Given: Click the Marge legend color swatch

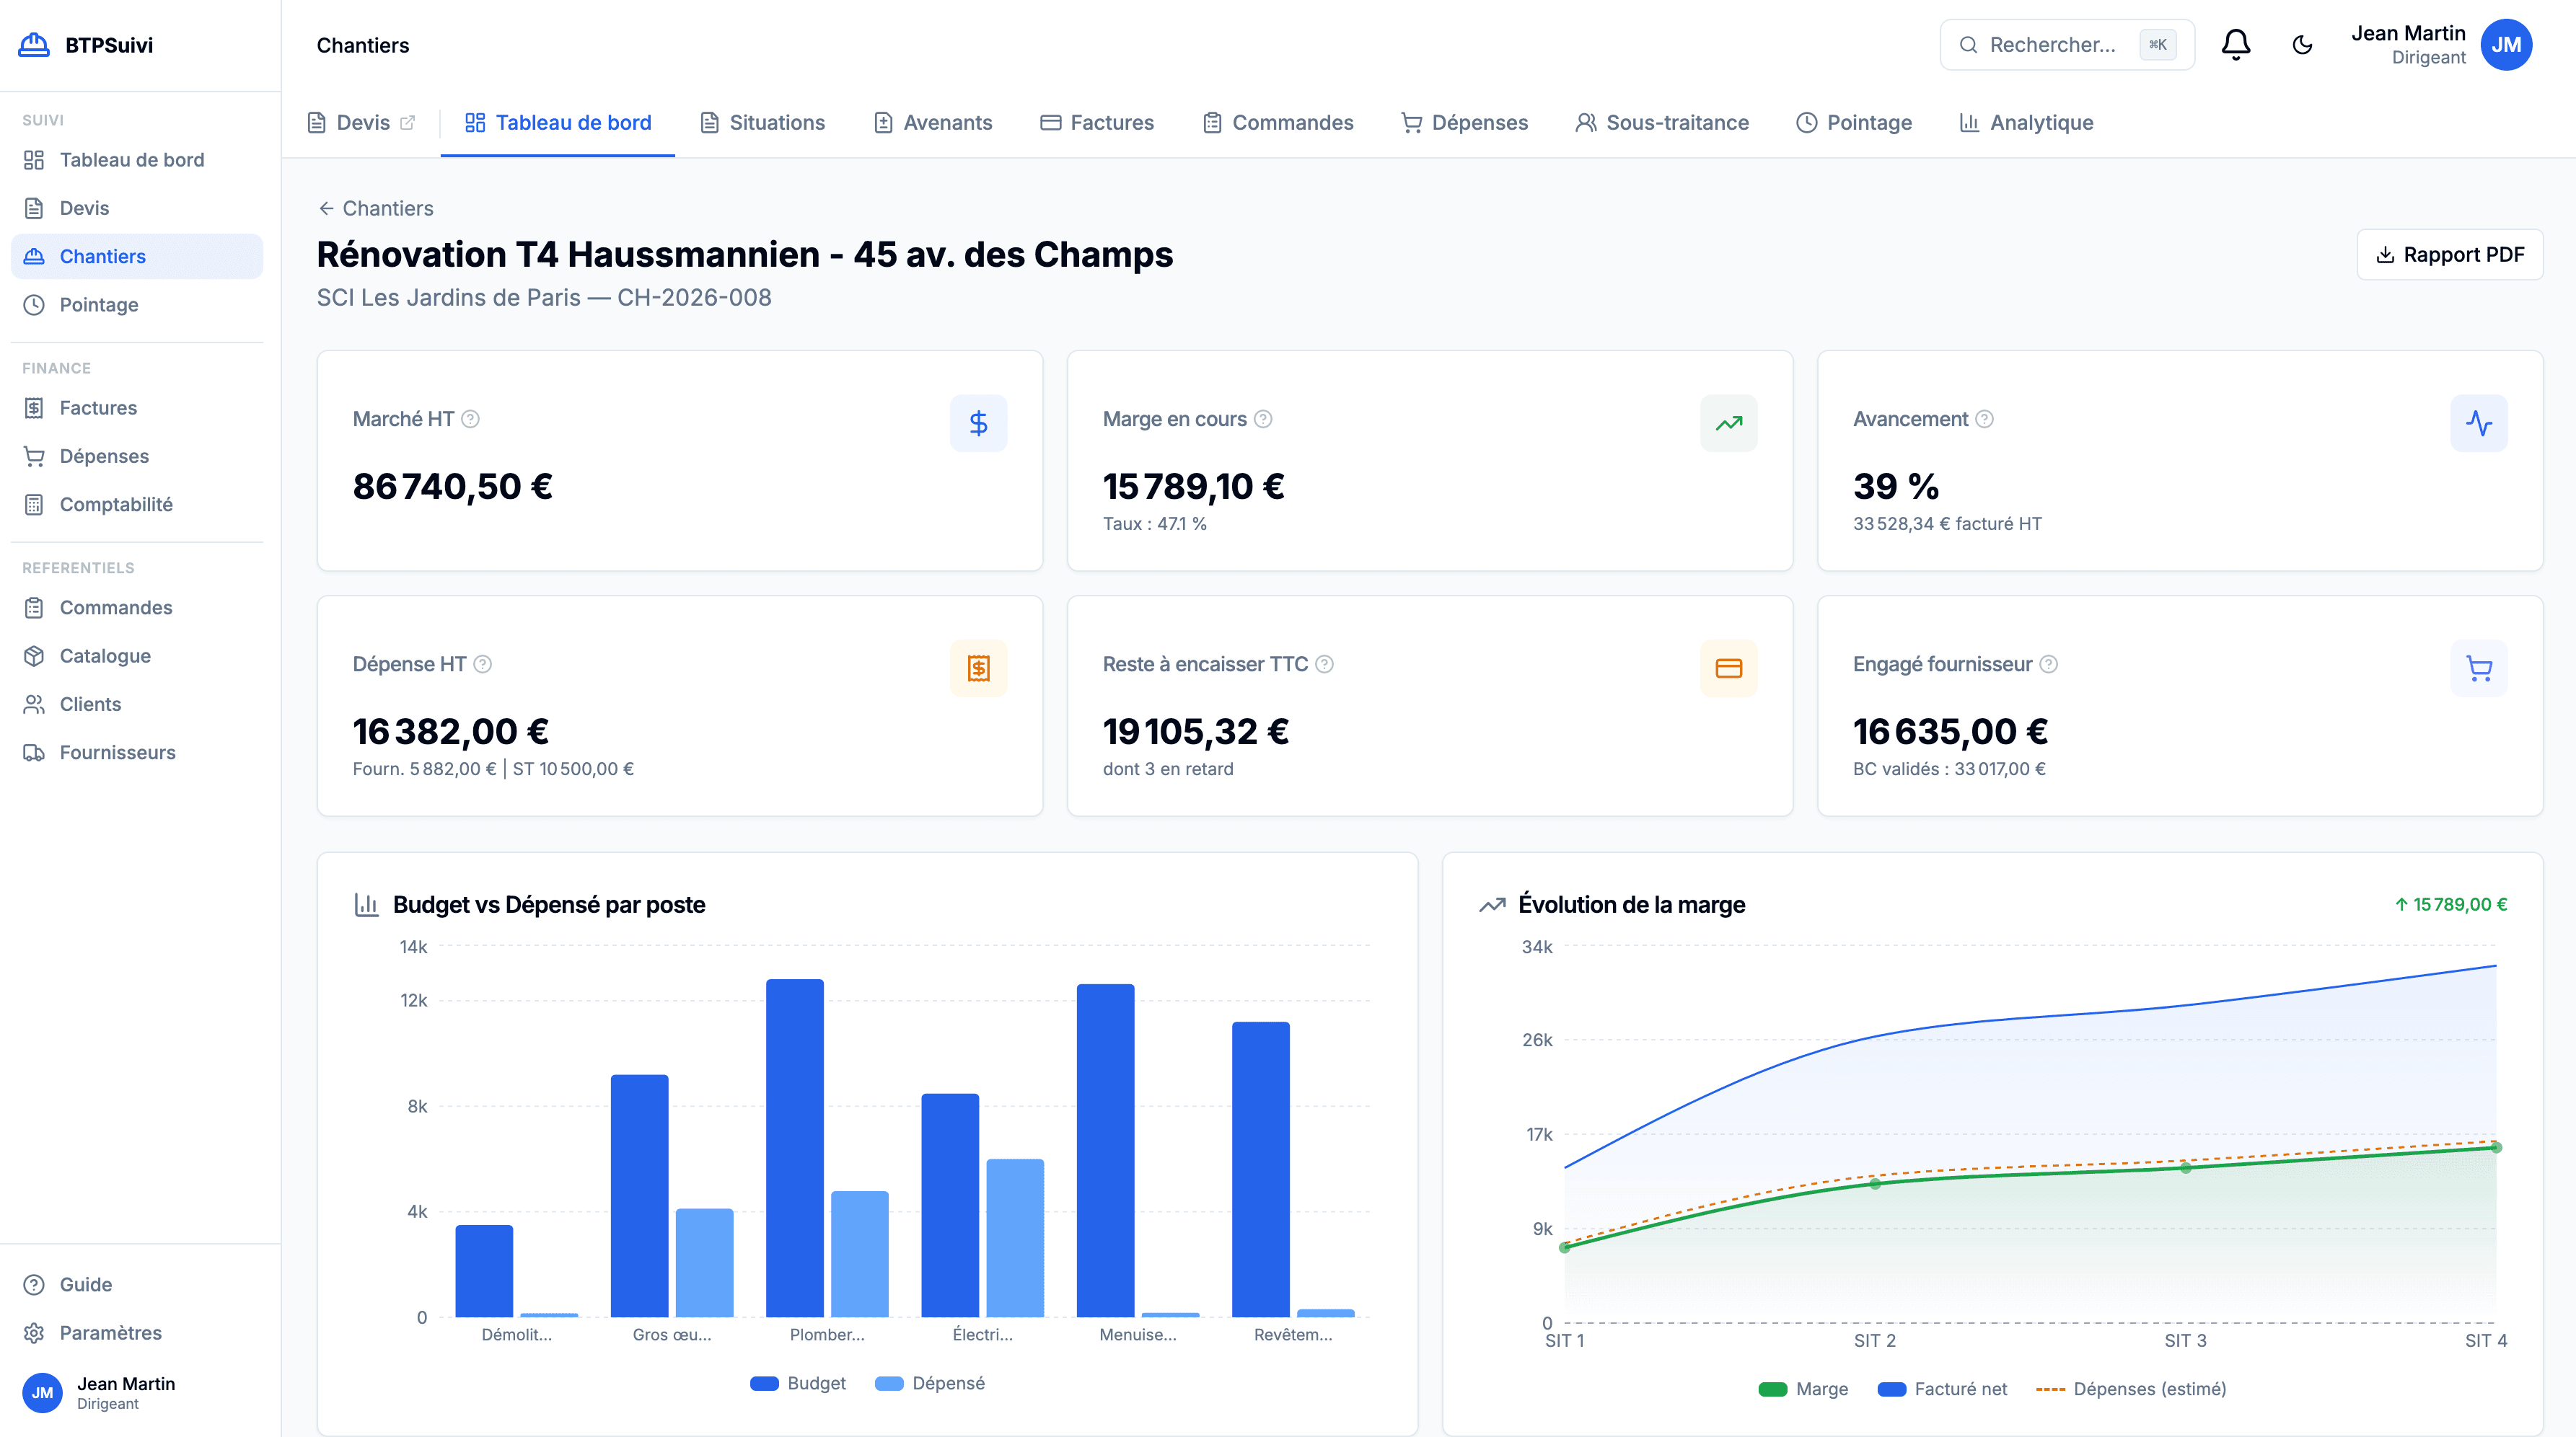Looking at the screenshot, I should click(1772, 1389).
